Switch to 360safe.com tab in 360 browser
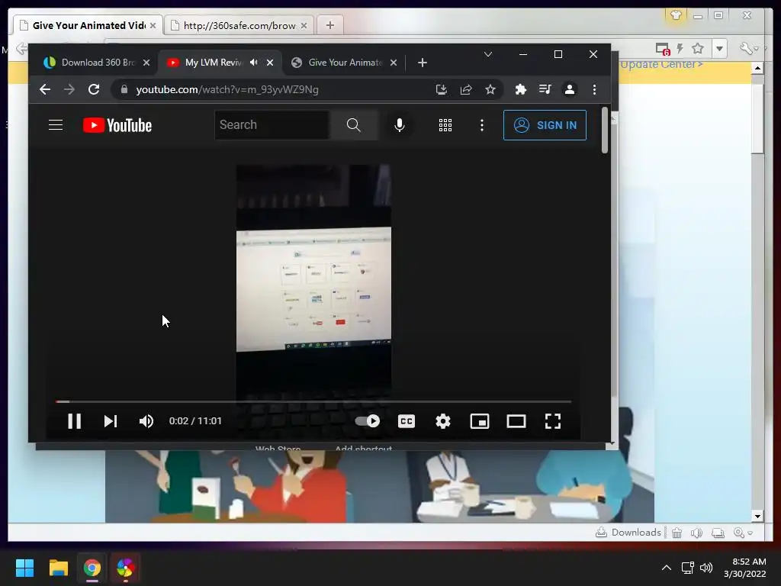 239,25
